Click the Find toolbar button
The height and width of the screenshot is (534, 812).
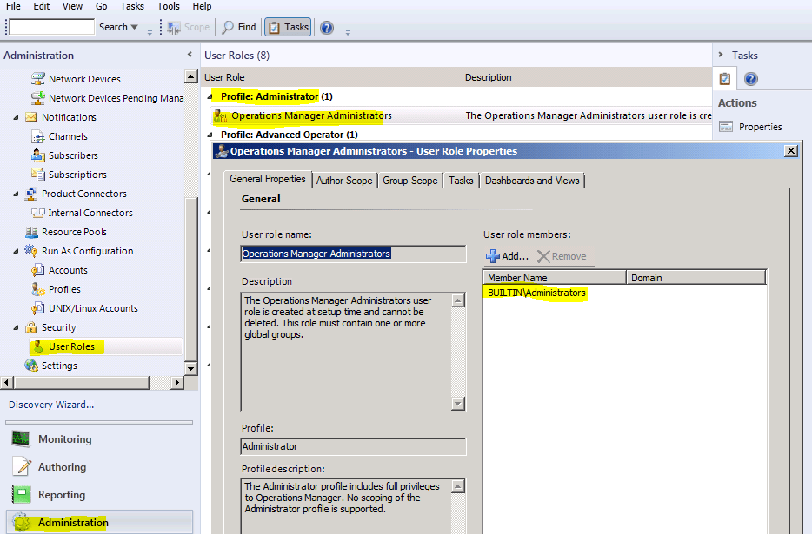(239, 27)
